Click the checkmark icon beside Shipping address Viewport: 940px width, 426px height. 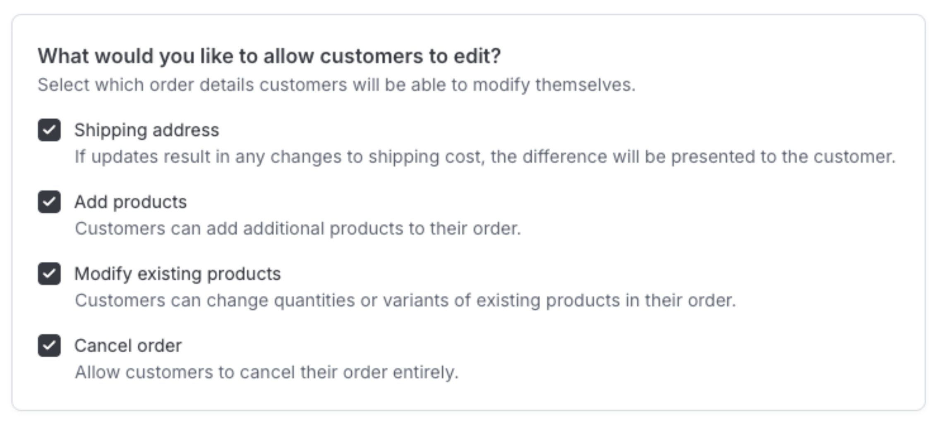pos(49,130)
